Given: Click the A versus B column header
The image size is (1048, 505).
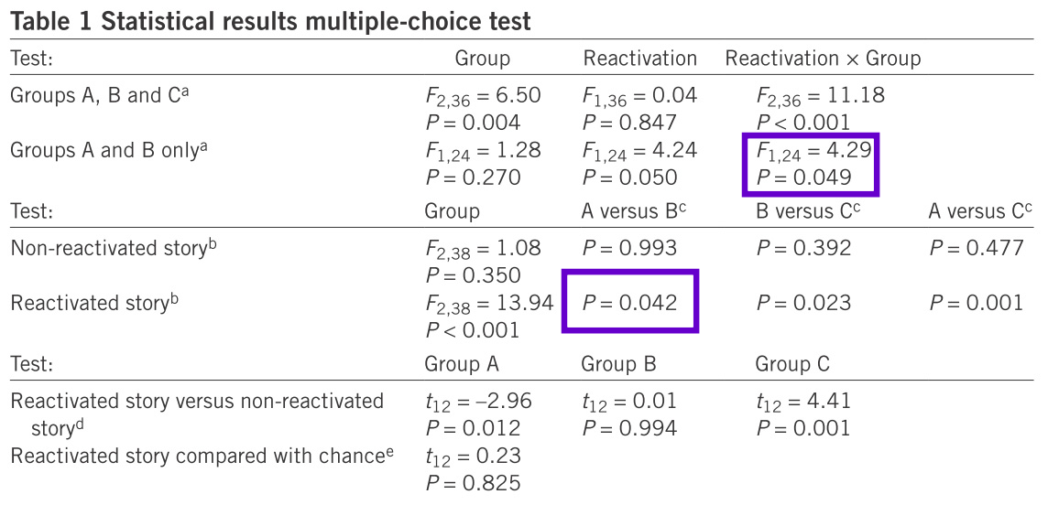Looking at the screenshot, I should tap(634, 211).
